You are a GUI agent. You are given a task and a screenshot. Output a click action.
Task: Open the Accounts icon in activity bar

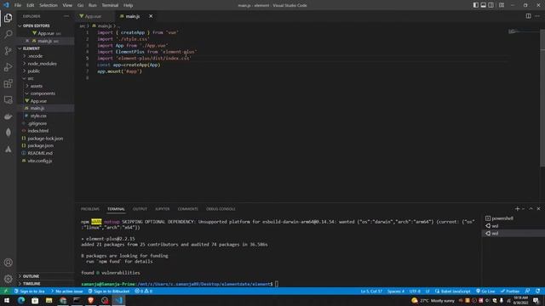(8, 263)
